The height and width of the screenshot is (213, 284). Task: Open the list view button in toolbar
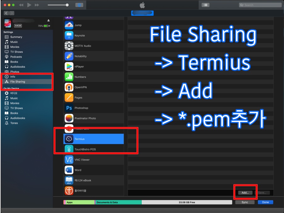point(205,5)
